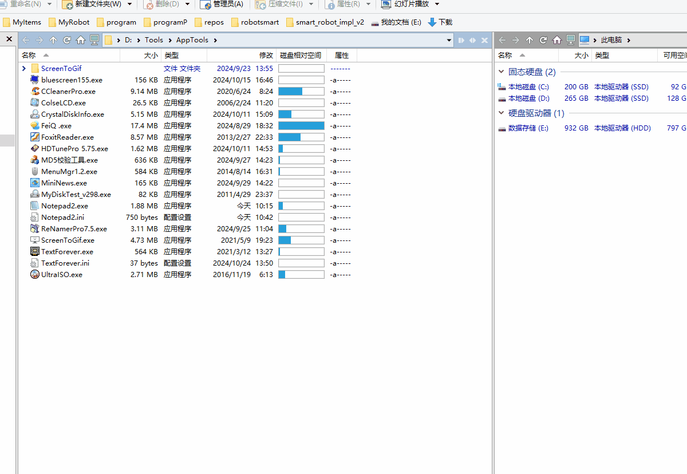The width and height of the screenshot is (687, 474).
Task: Open the MyRobot favorites folder
Action: coord(69,22)
